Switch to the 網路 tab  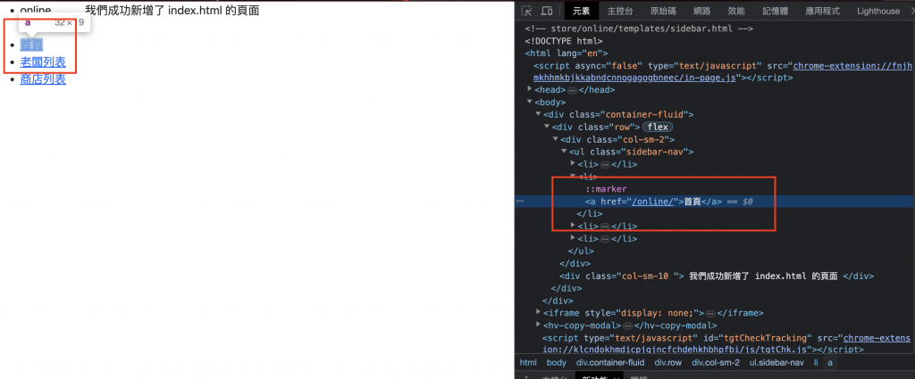702,11
